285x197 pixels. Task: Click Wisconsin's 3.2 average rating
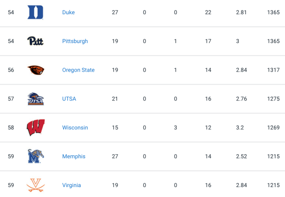point(240,128)
